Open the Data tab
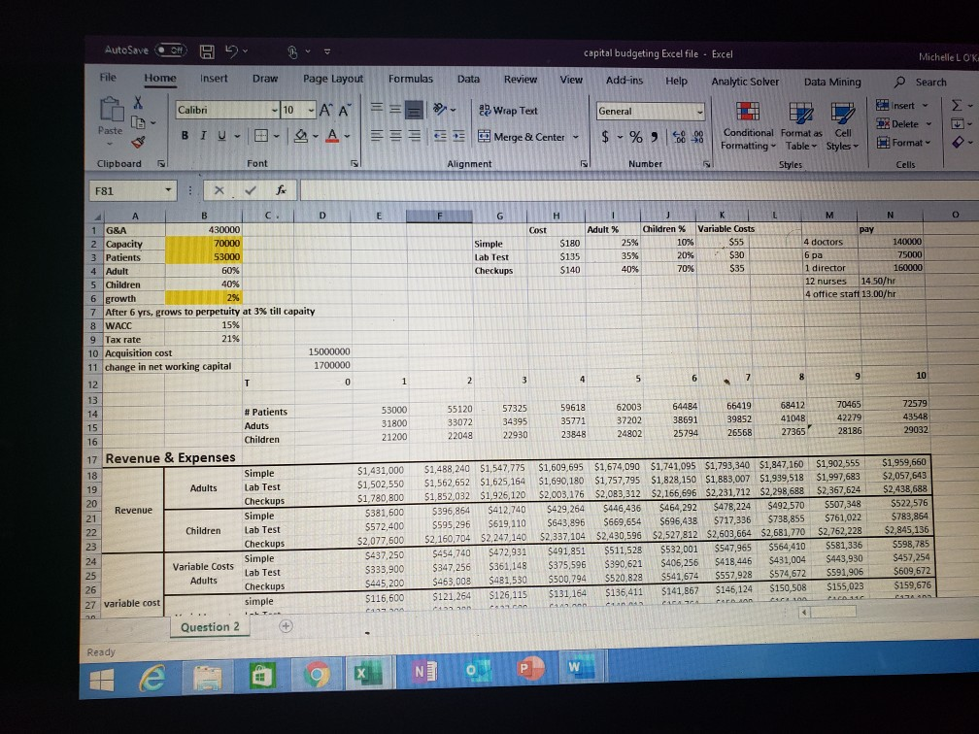Screen dimensions: 979x734 click(x=468, y=79)
